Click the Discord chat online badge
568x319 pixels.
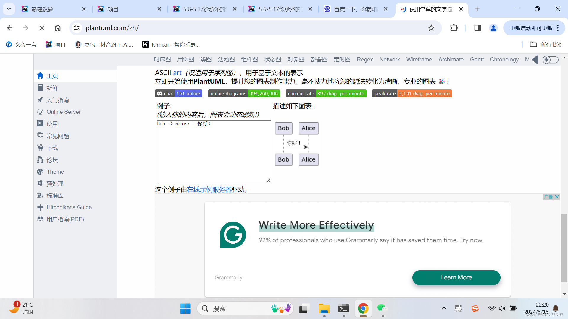[179, 94]
